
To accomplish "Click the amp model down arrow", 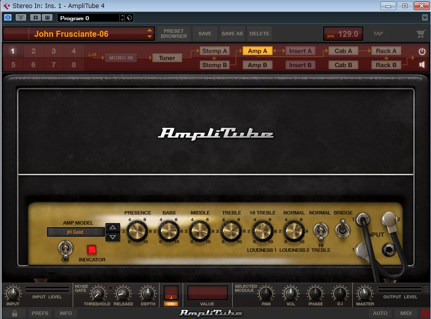I will [x=113, y=237].
